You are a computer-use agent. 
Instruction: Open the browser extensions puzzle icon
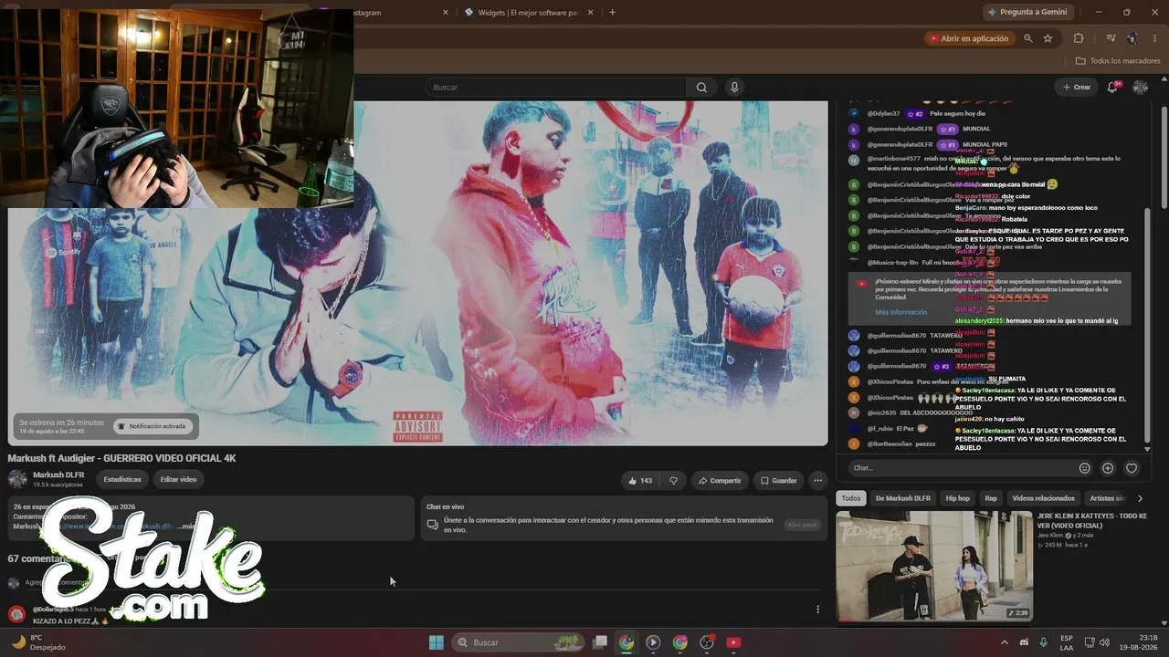coord(1079,38)
